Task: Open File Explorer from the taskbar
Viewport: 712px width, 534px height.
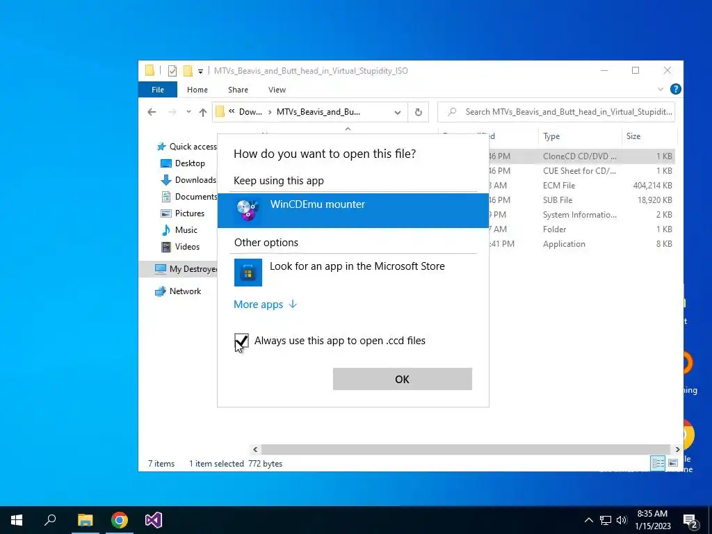Action: [85, 520]
